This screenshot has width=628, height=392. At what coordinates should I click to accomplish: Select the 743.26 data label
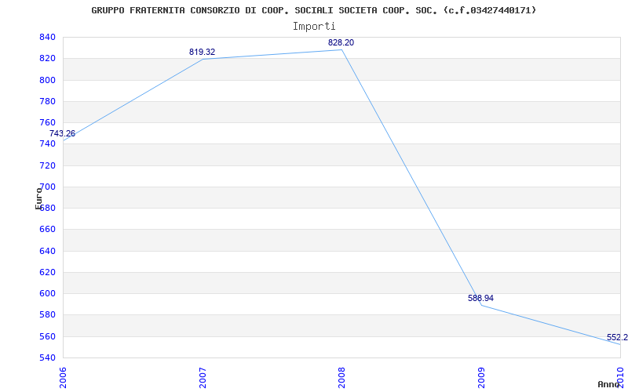pos(62,133)
